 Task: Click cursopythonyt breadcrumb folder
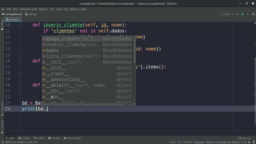point(12,14)
